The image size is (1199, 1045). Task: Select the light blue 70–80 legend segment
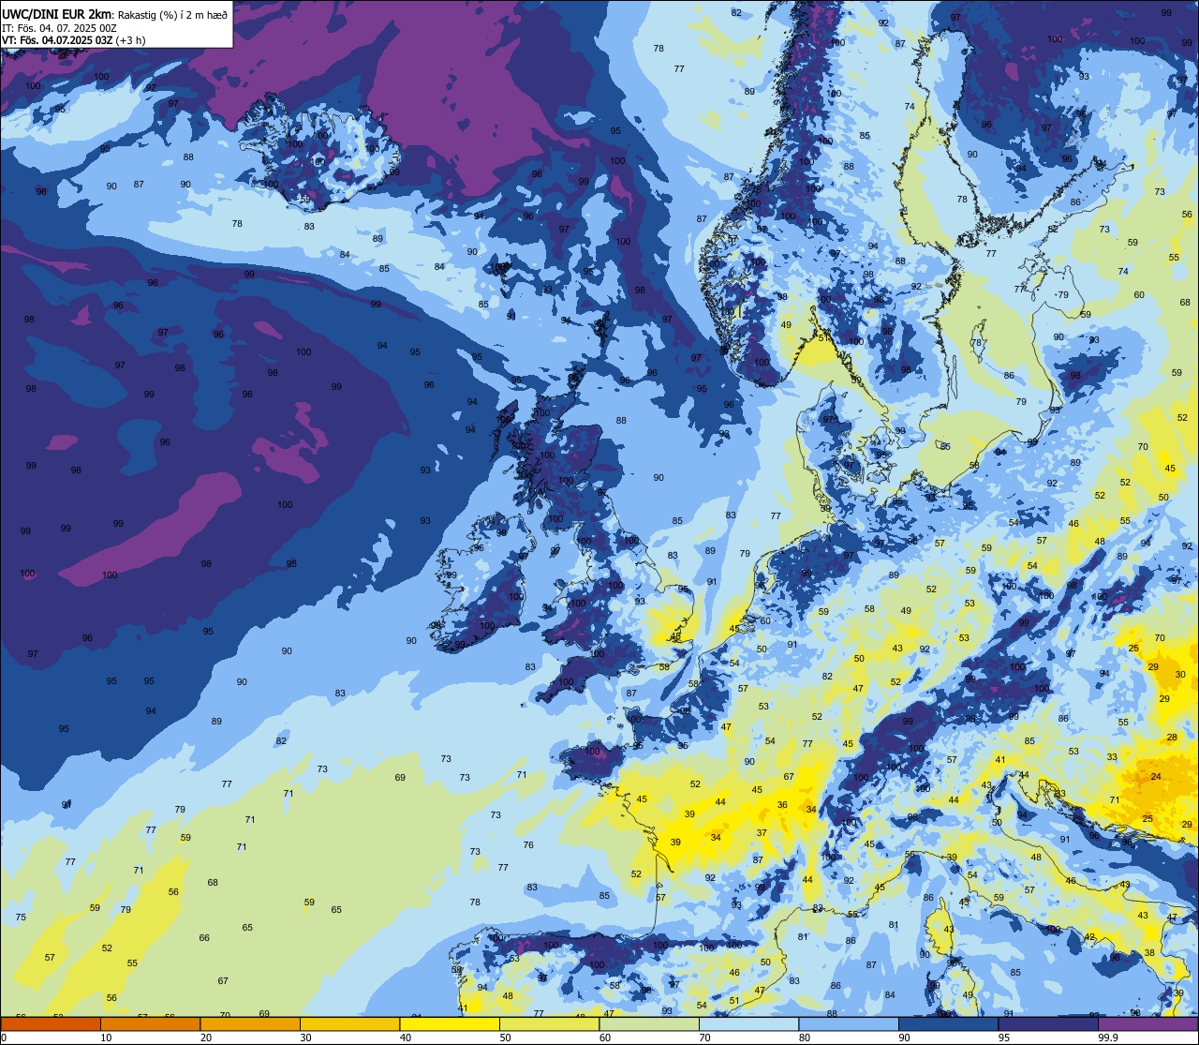point(749,1023)
